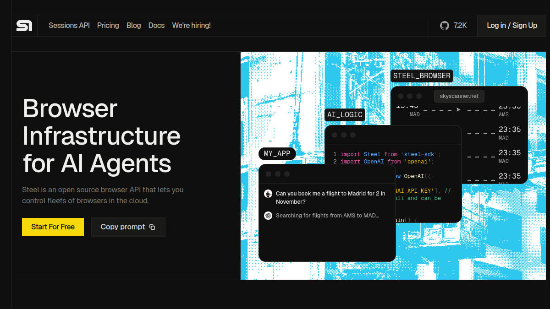Click the yellow Start For Free button

click(x=53, y=227)
